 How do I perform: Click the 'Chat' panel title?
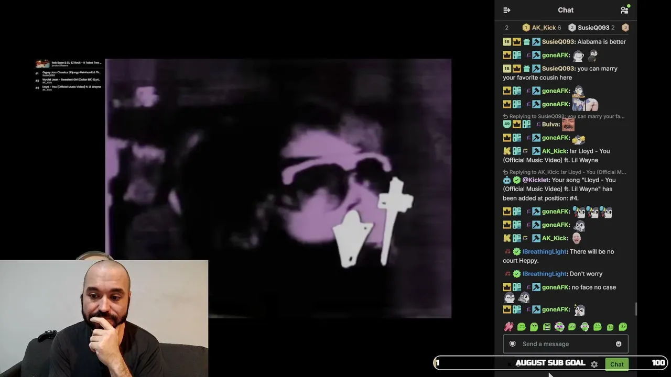pyautogui.click(x=566, y=10)
